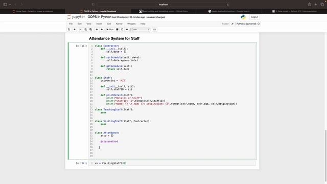Open the cell type Code dropdown

click(x=140, y=30)
